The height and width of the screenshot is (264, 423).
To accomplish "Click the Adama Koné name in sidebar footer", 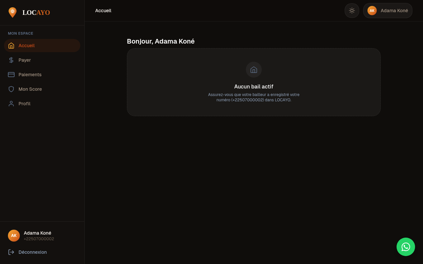I will tap(37, 233).
